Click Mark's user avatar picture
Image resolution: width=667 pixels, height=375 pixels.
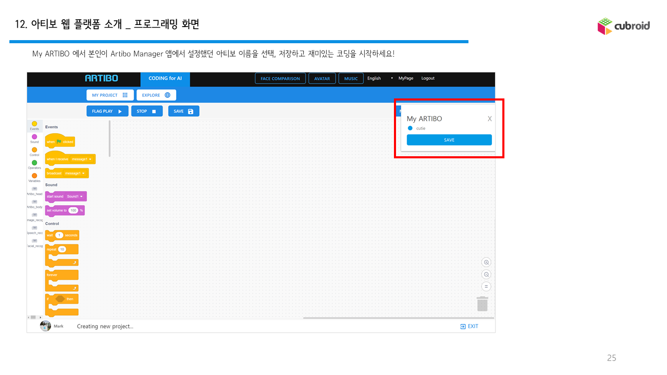point(46,326)
